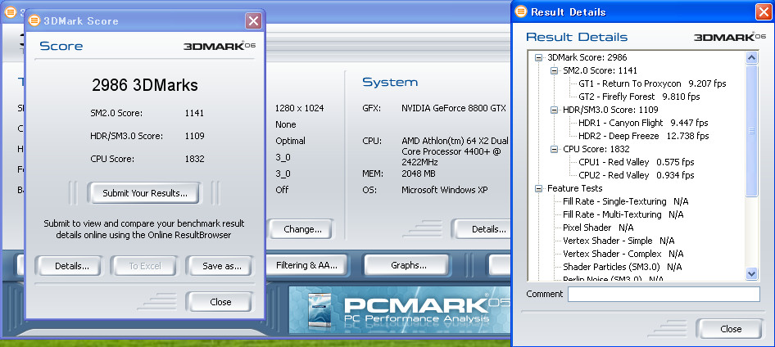This screenshot has height=347, width=775.
Task: Select HDR1 - Canyon Flight row
Action: pos(643,123)
